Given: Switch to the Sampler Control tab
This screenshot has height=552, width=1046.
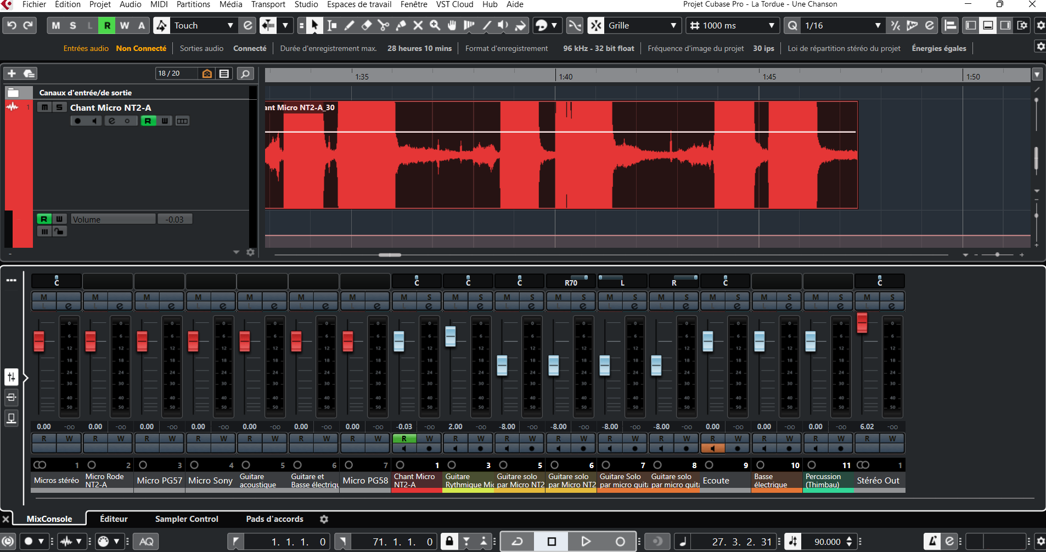Looking at the screenshot, I should [187, 519].
